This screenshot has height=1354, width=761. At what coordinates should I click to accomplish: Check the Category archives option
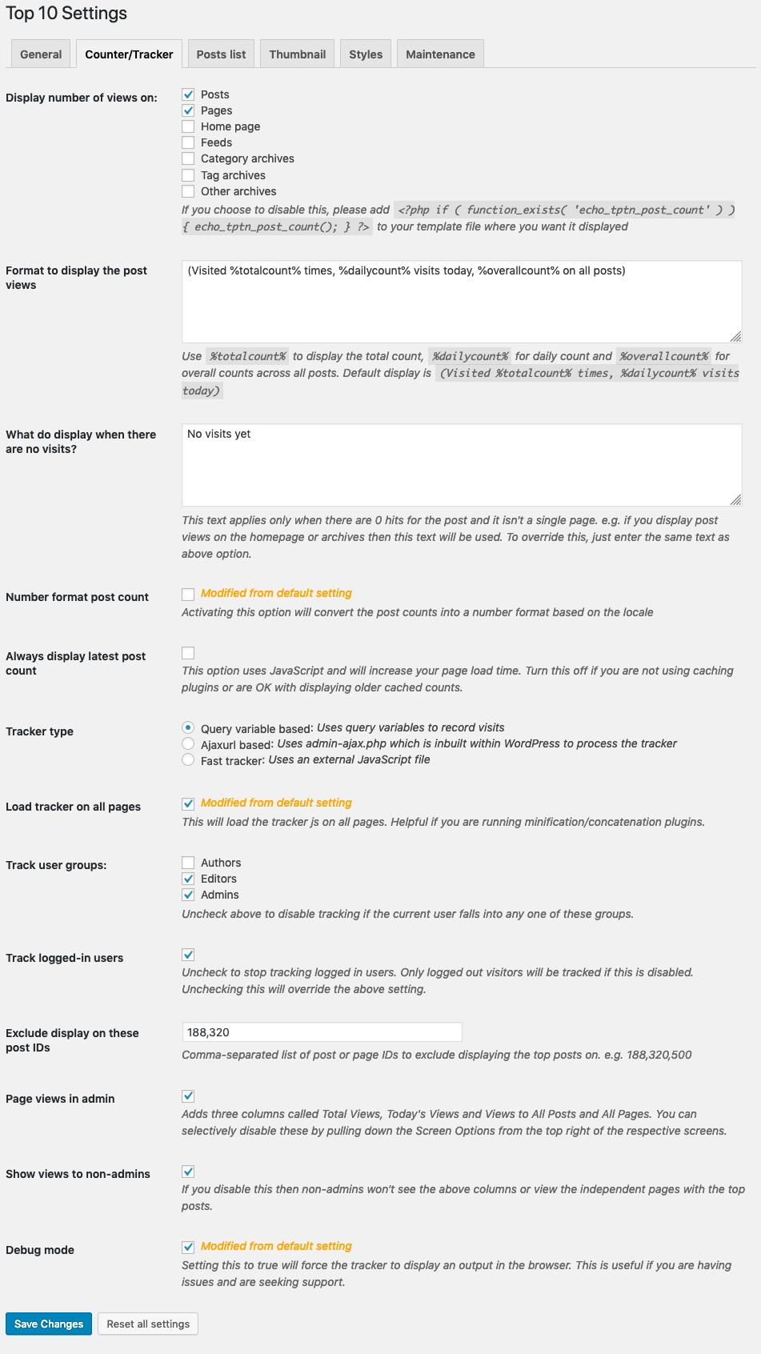point(188,158)
